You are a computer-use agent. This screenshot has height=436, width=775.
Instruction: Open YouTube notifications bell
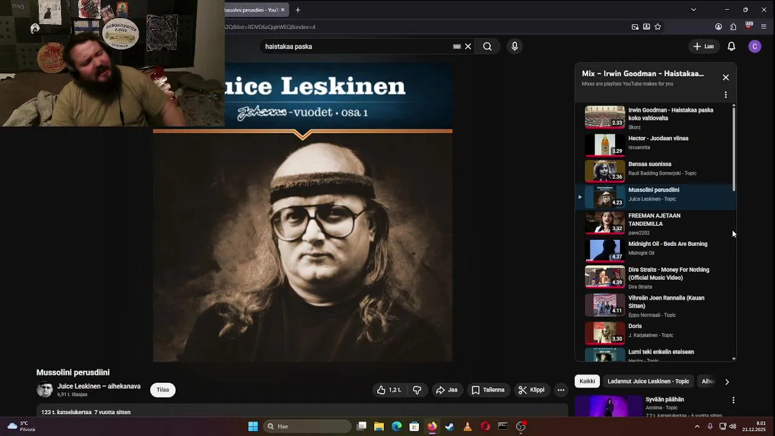731,47
